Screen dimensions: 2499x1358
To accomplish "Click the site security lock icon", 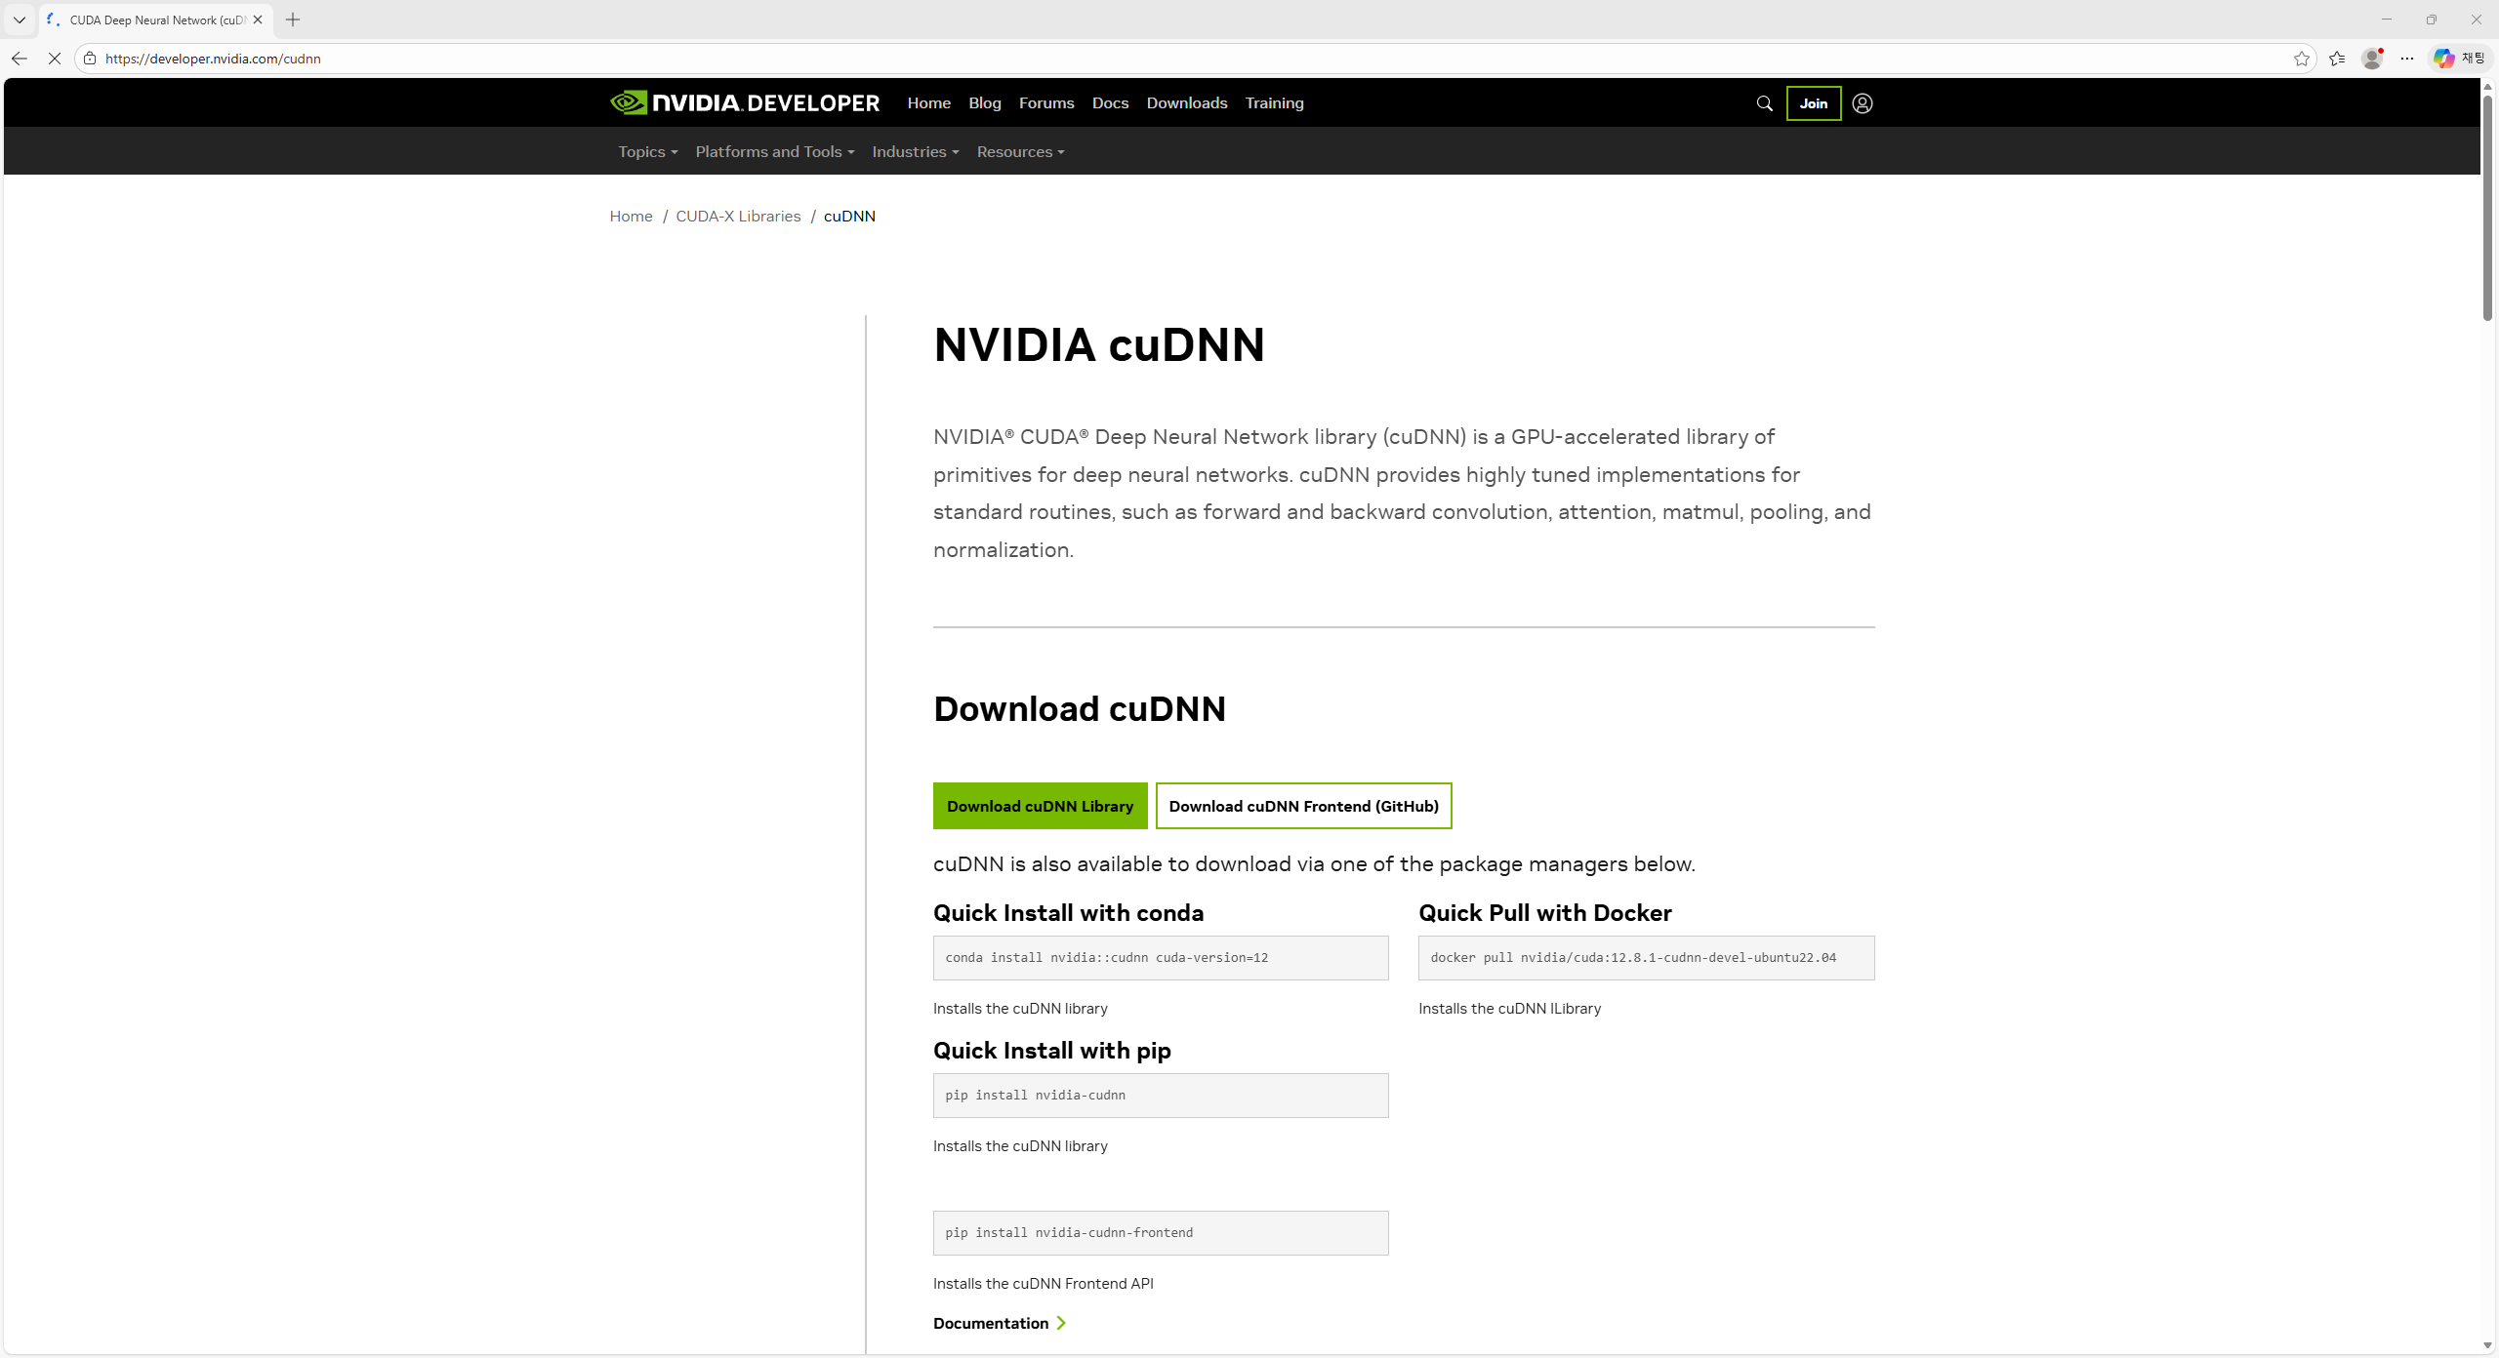I will coord(89,59).
